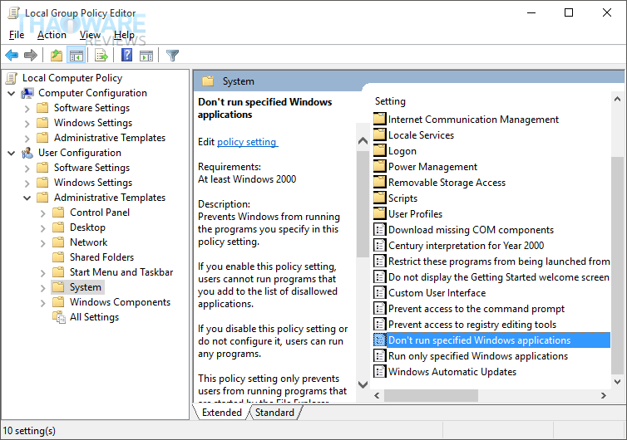Open the blue Help question-mark toolbar icon
This screenshot has height=440, width=627.
[x=126, y=55]
